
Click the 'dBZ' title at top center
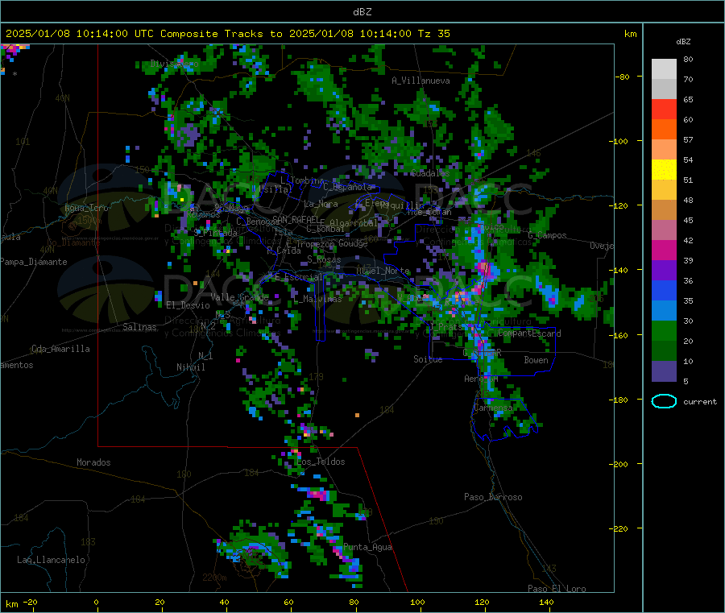pos(362,12)
